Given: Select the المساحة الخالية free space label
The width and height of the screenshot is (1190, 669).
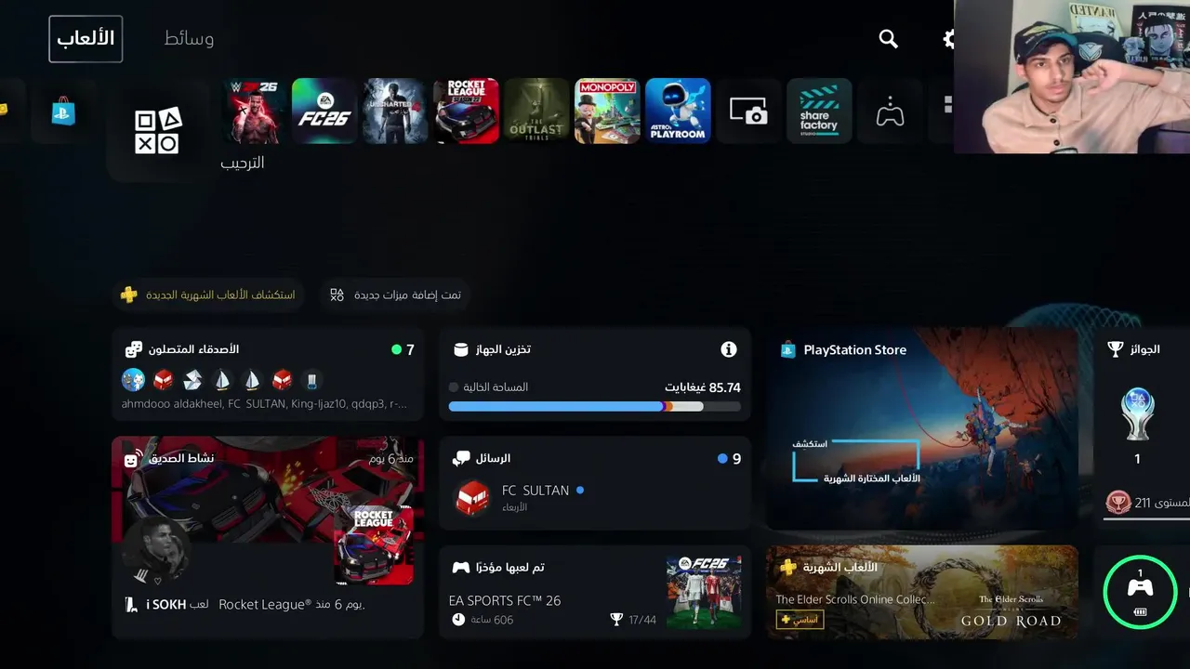Looking at the screenshot, I should coord(496,387).
